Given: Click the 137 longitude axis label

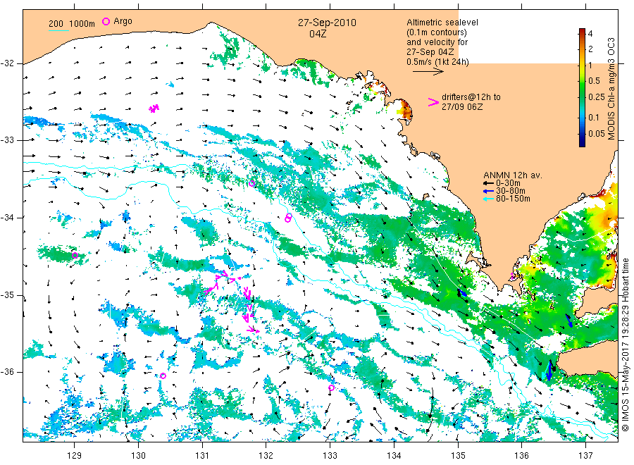Looking at the screenshot, I should (x=585, y=456).
